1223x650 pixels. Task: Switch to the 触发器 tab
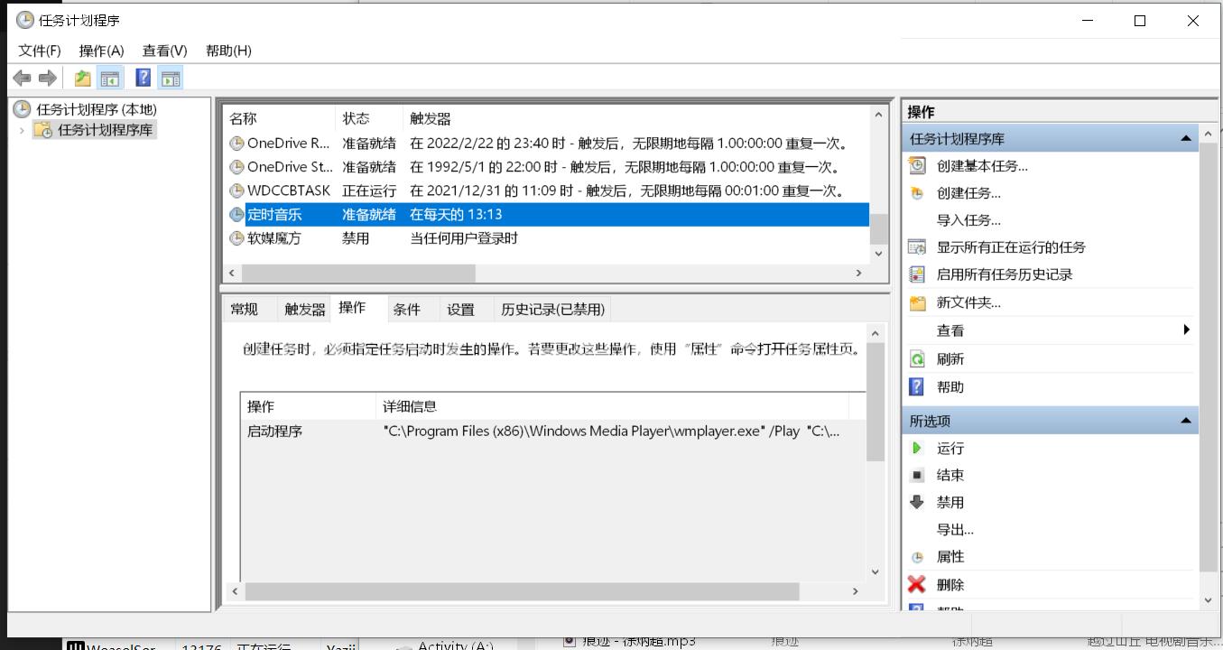click(304, 309)
